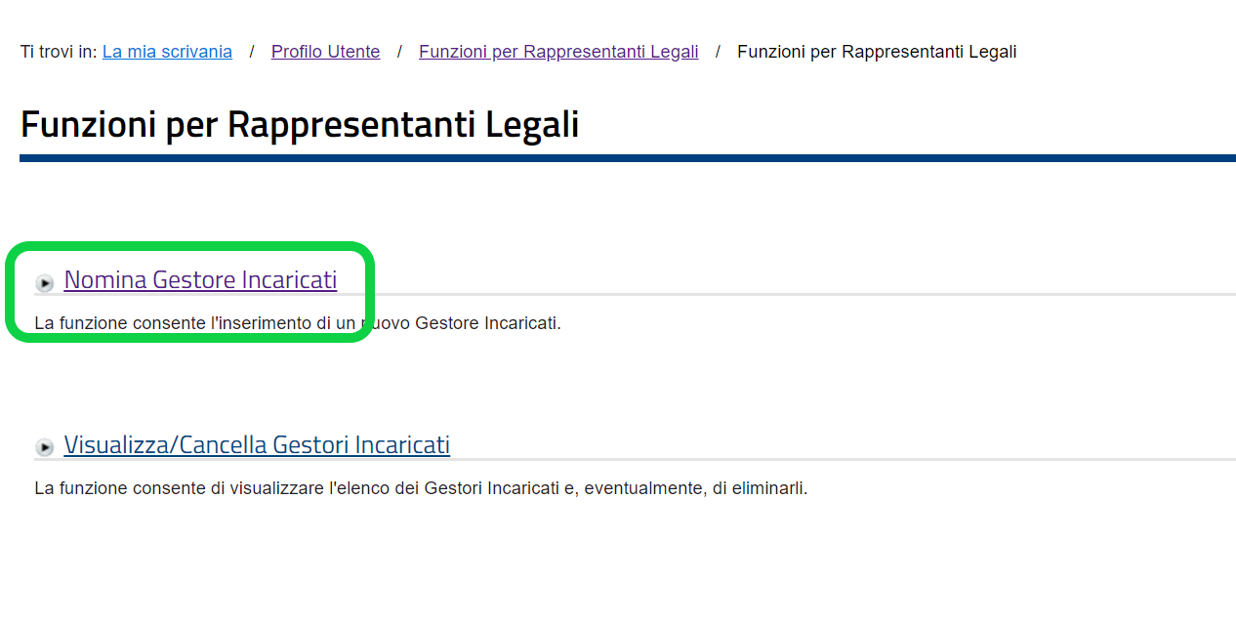Click the current-page breadcrumb text at trail end
Screen dimensions: 1236x625
[x=877, y=52]
